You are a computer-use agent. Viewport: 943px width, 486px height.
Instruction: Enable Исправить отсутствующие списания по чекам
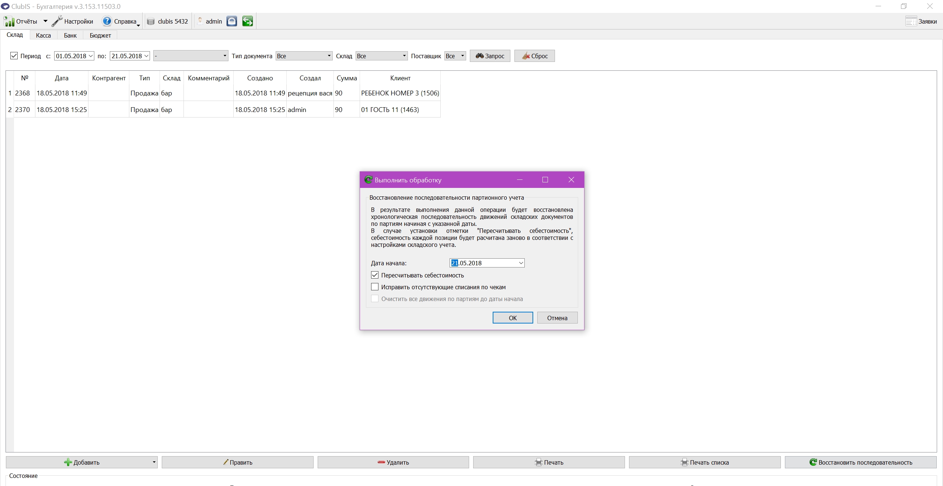click(x=375, y=287)
